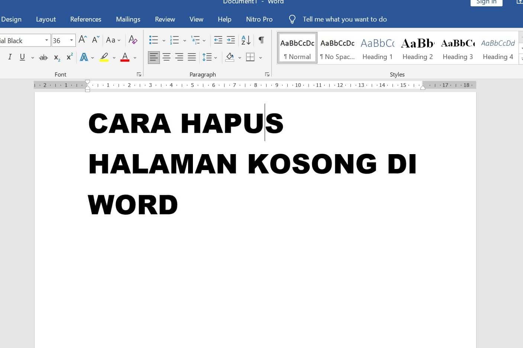523x348 pixels.
Task: Apply the Heading 1 style
Action: [x=377, y=48]
